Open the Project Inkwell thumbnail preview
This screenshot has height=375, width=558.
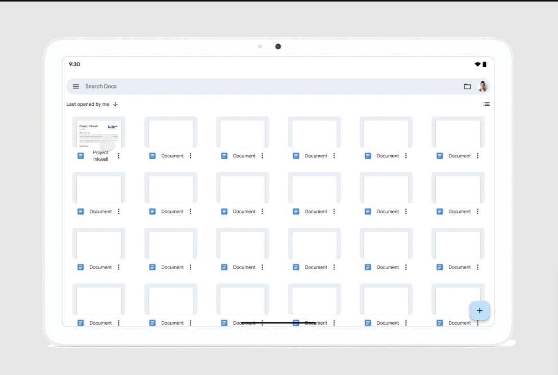tap(99, 132)
